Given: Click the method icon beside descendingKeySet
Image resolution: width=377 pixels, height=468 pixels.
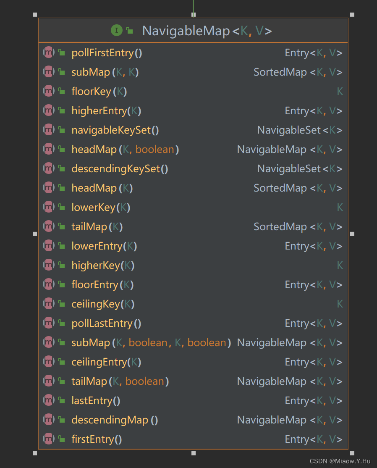Looking at the screenshot, I should 49,168.
